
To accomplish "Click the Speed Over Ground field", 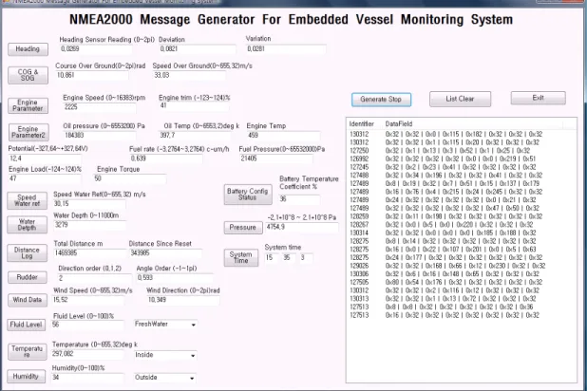I will click(x=189, y=75).
